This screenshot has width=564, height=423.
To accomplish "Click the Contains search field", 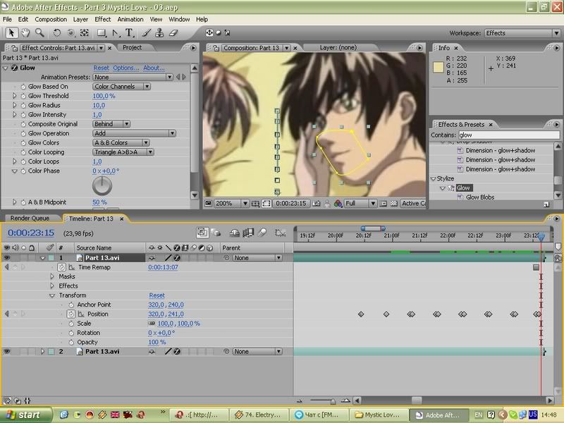I will (x=509, y=135).
